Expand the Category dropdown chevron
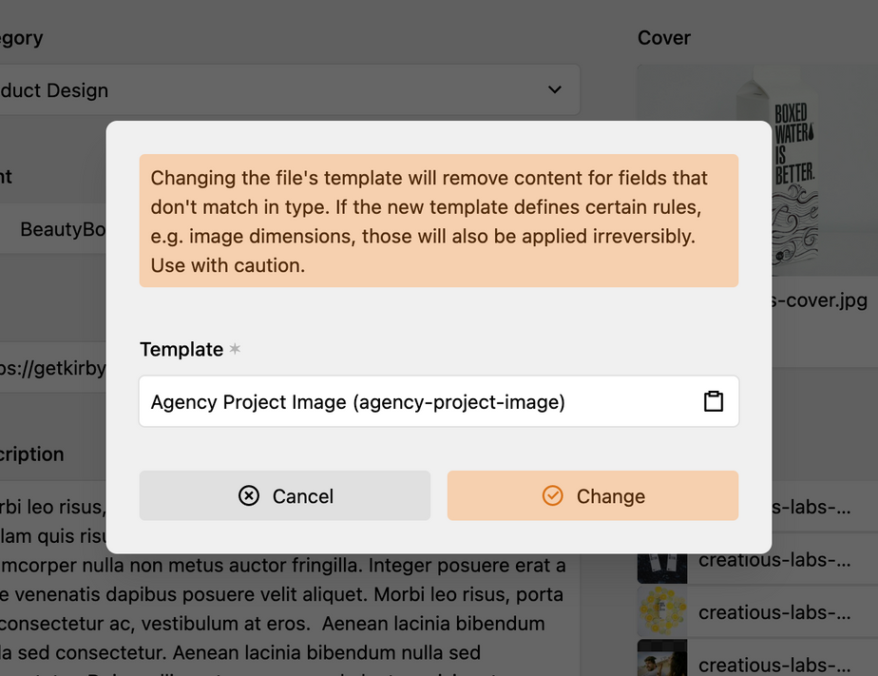Viewport: 878px width, 676px height. (555, 89)
